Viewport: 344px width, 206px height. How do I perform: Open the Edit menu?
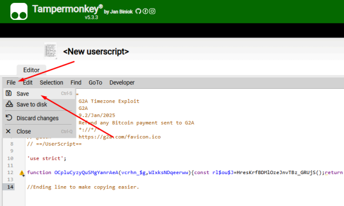pos(28,83)
